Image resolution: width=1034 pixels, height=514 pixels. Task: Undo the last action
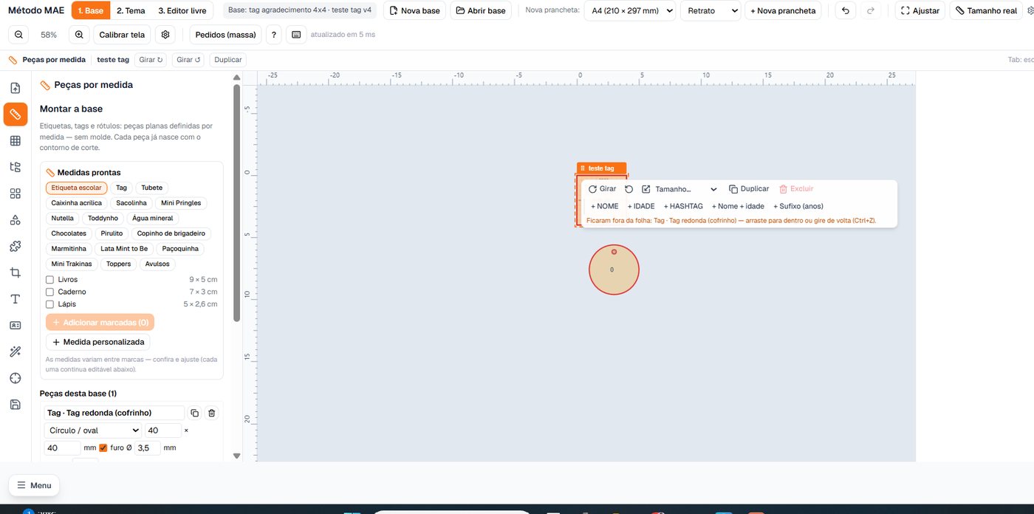point(846,11)
